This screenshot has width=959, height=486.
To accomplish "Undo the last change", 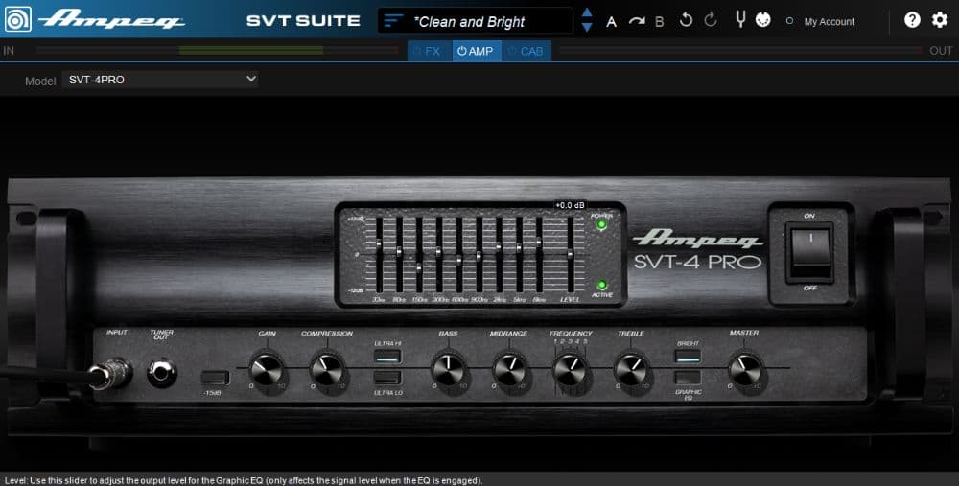I will click(x=686, y=20).
